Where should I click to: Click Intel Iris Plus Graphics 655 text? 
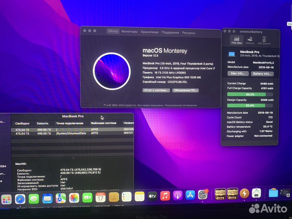pos(178,77)
